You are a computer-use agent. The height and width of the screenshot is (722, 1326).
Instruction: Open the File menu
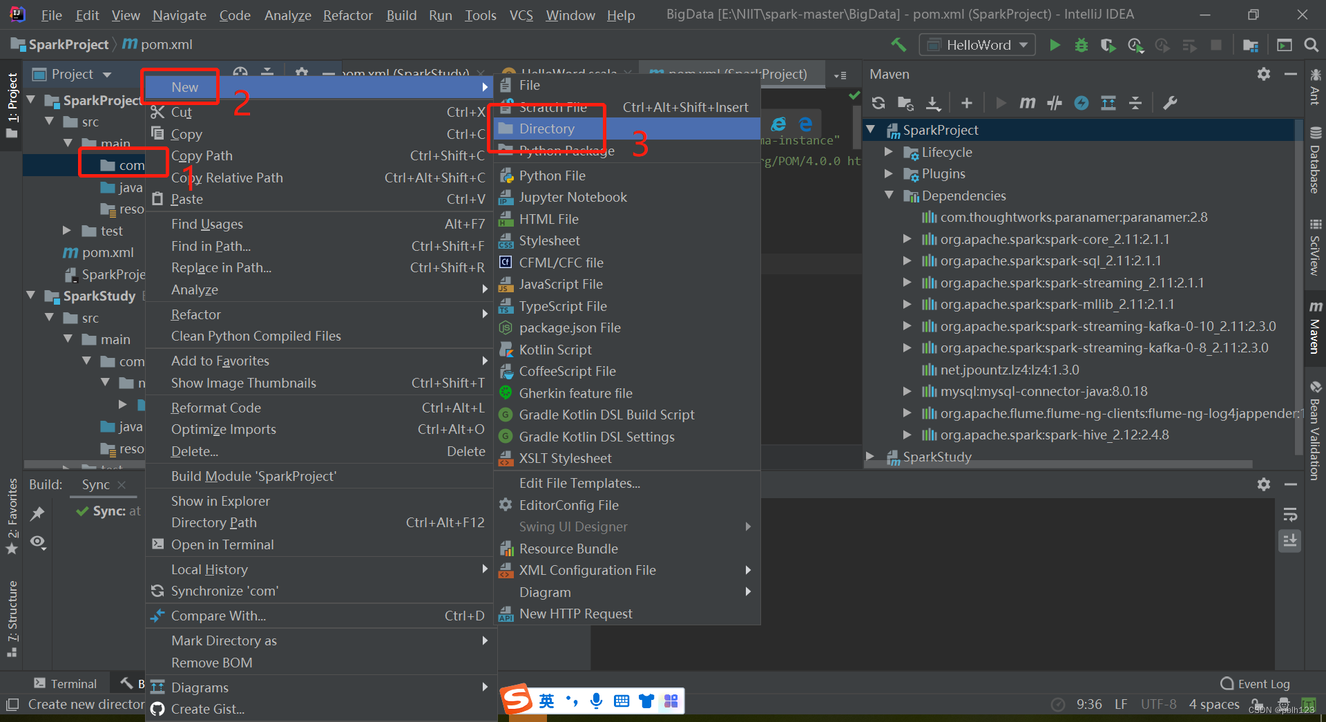point(52,15)
